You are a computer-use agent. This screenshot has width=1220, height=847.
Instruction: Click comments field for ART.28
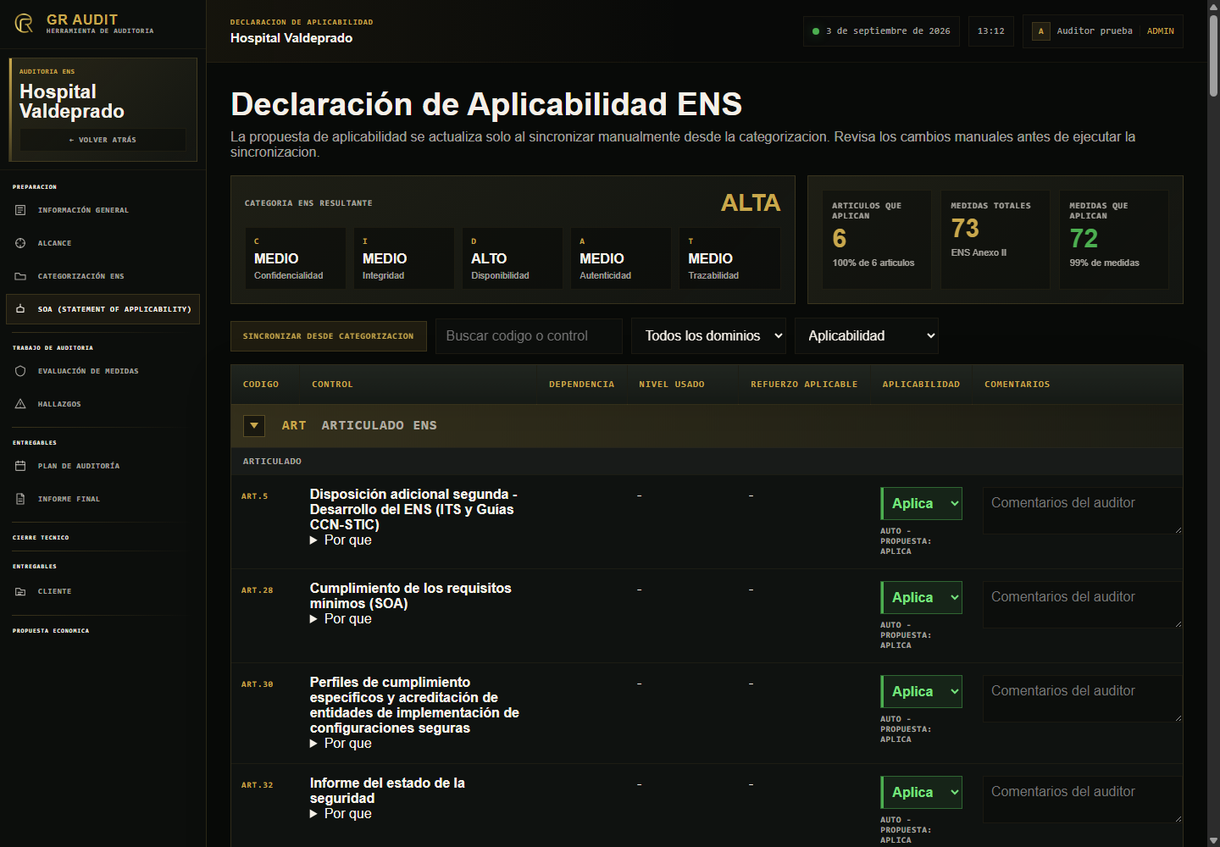[x=1083, y=605]
